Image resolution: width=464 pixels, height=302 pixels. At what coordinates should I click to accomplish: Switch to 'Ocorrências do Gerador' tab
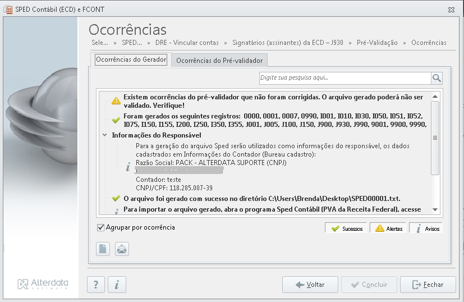coord(131,60)
